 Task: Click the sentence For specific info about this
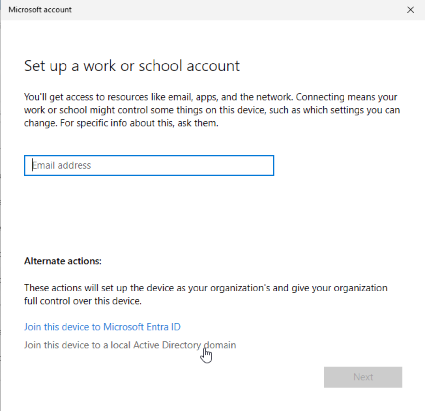coord(139,123)
